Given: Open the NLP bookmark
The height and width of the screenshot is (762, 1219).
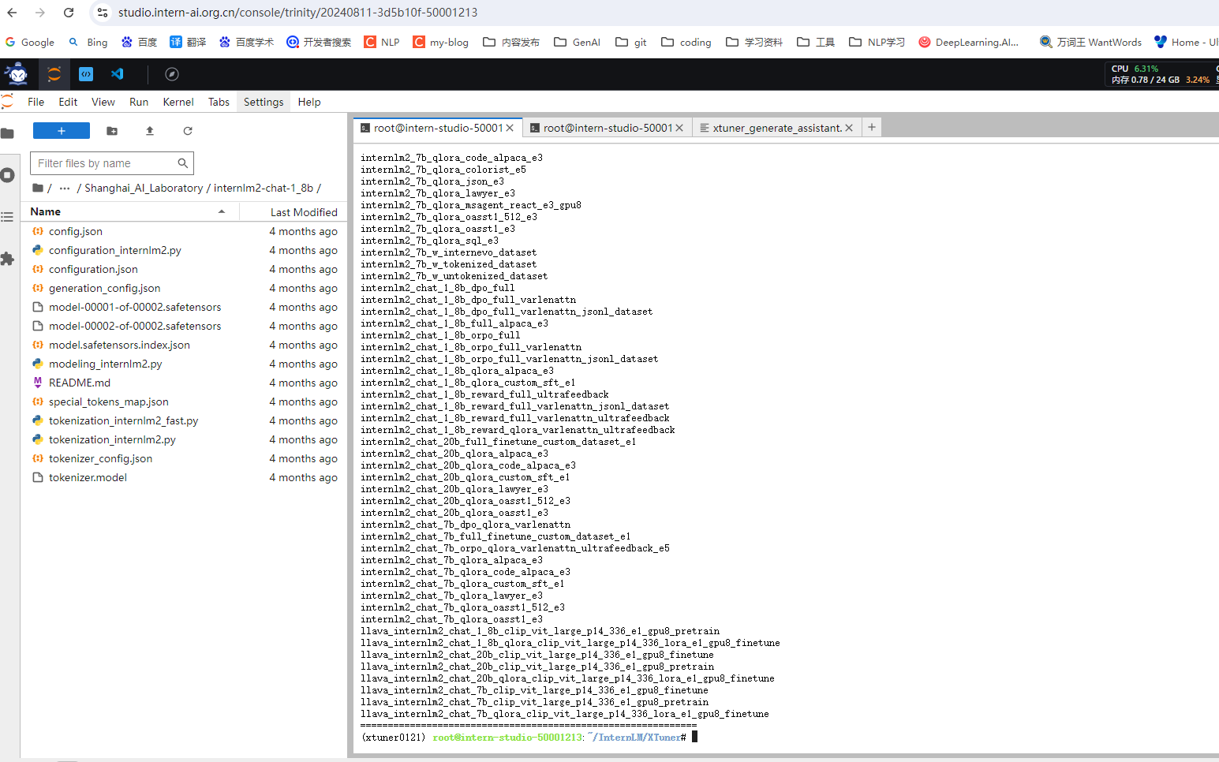Looking at the screenshot, I should point(382,42).
